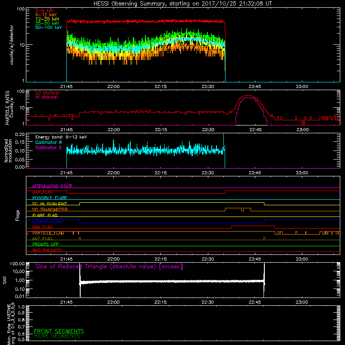
Task: Click the PARTICLE_FLAG label
Action: point(48,233)
